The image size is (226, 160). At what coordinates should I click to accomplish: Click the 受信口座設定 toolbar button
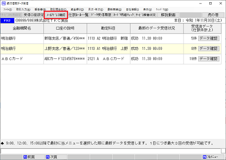[34, 15]
